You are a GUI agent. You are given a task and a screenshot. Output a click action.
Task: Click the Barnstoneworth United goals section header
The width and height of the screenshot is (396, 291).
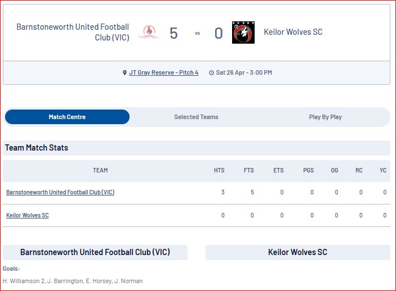tap(95, 252)
